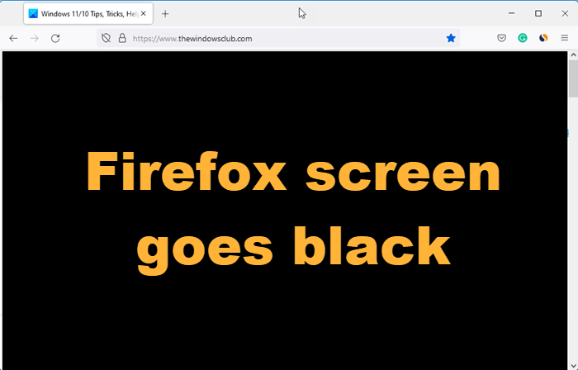The image size is (578, 370).
Task: Open the Grammarly extension icon
Action: 523,38
